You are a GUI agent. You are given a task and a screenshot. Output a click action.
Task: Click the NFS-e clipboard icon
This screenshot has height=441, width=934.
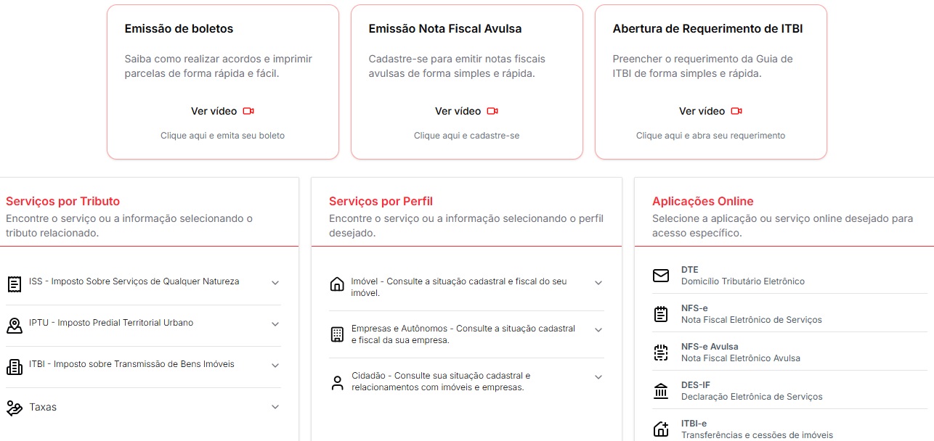coord(661,314)
